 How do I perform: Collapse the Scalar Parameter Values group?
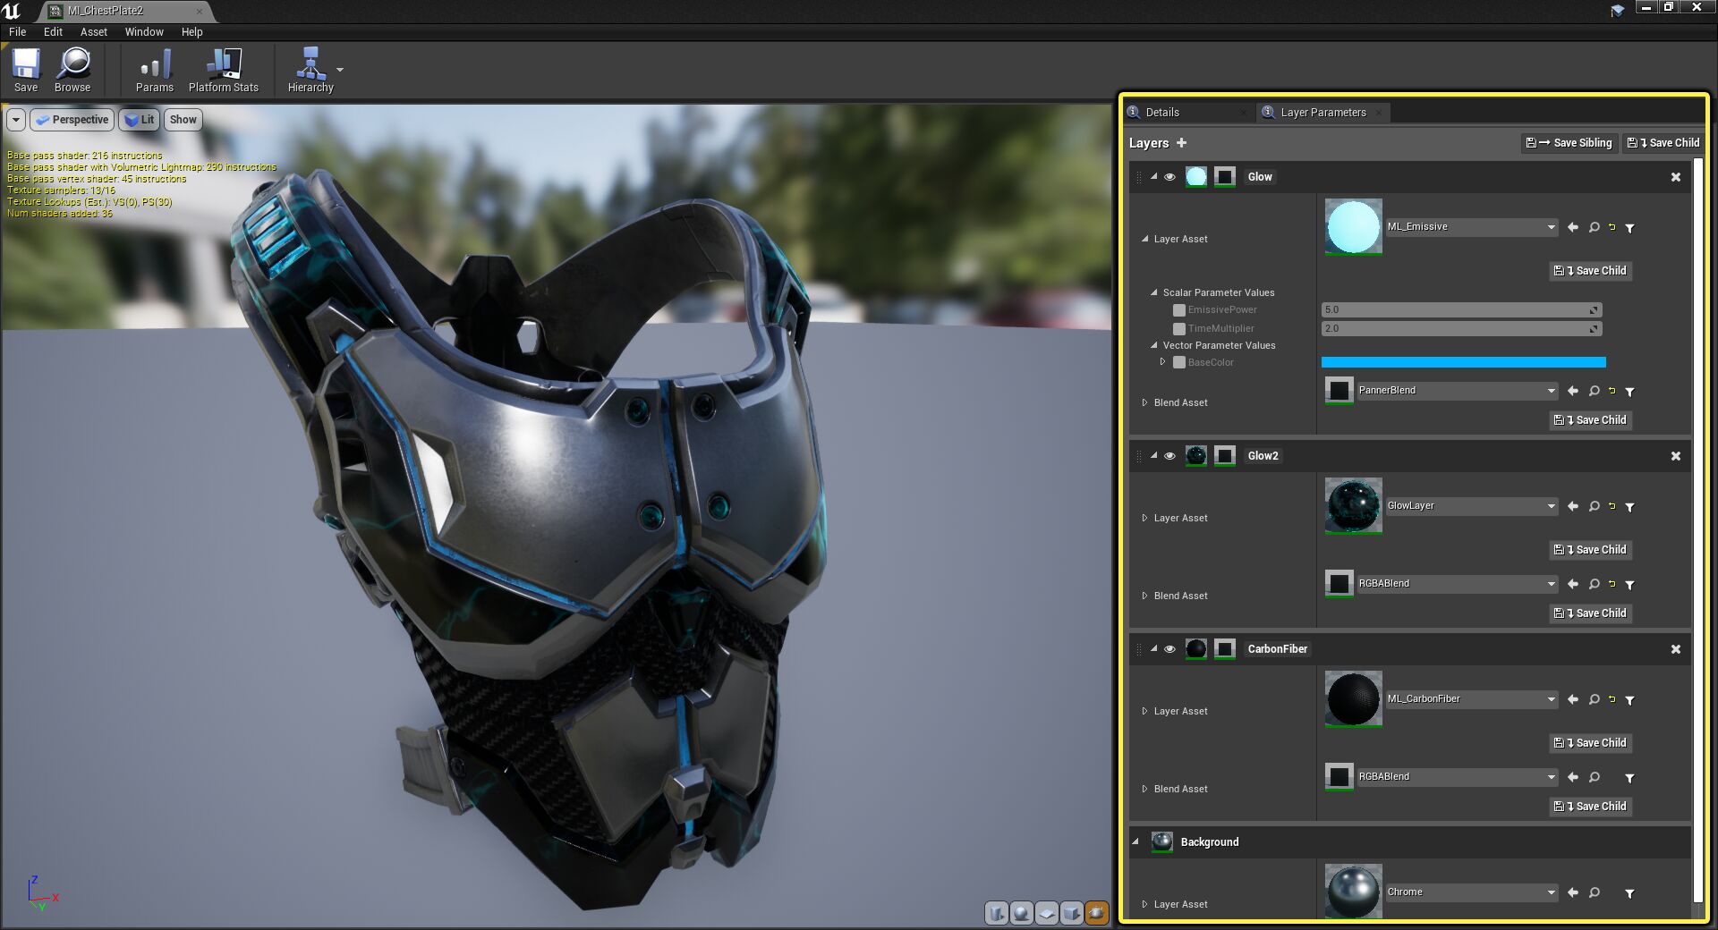pos(1154,292)
